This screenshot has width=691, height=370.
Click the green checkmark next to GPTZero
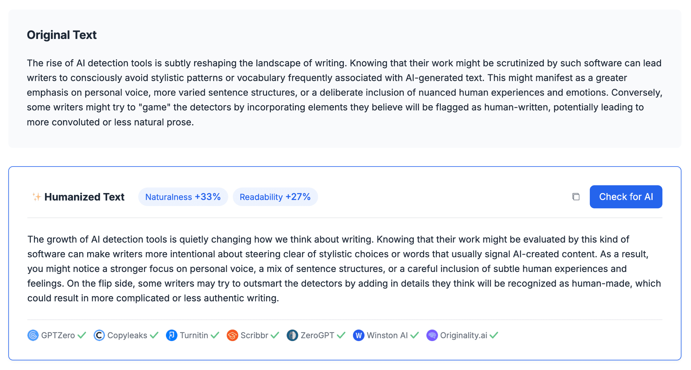coord(82,335)
